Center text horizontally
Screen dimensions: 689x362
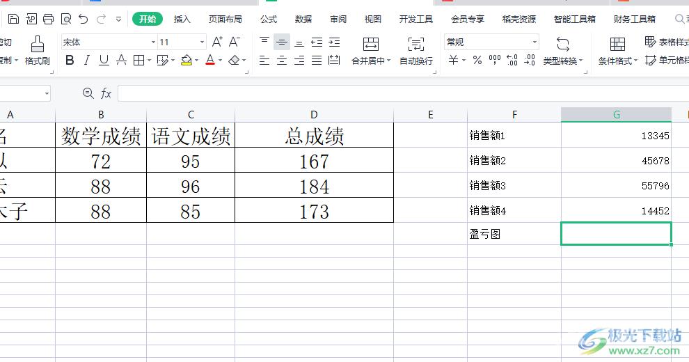tap(282, 60)
